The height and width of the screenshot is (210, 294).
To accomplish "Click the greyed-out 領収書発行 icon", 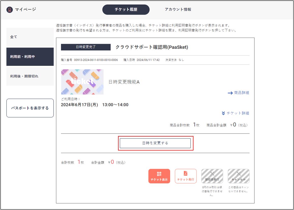I will pyautogui.click(x=212, y=176).
